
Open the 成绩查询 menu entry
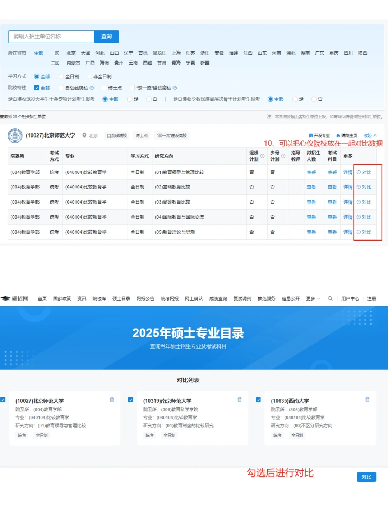(x=218, y=298)
